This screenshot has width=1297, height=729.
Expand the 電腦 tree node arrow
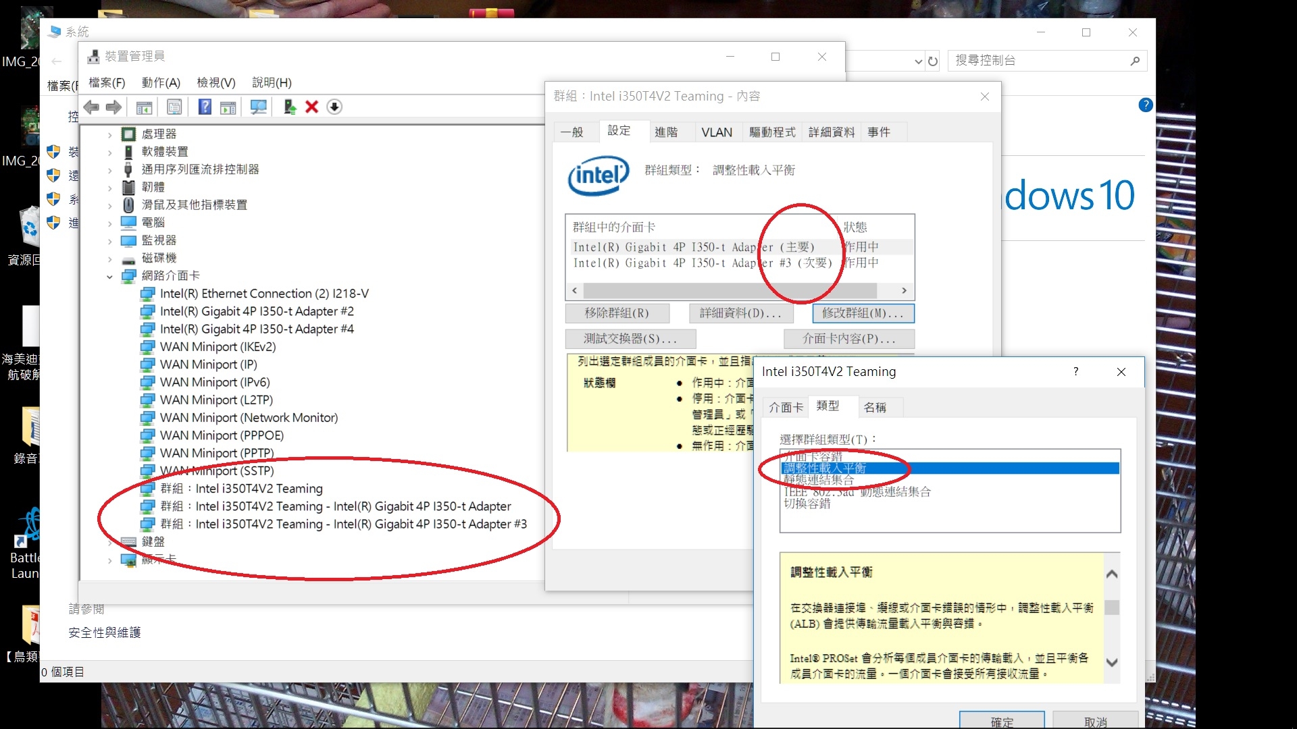pos(110,223)
